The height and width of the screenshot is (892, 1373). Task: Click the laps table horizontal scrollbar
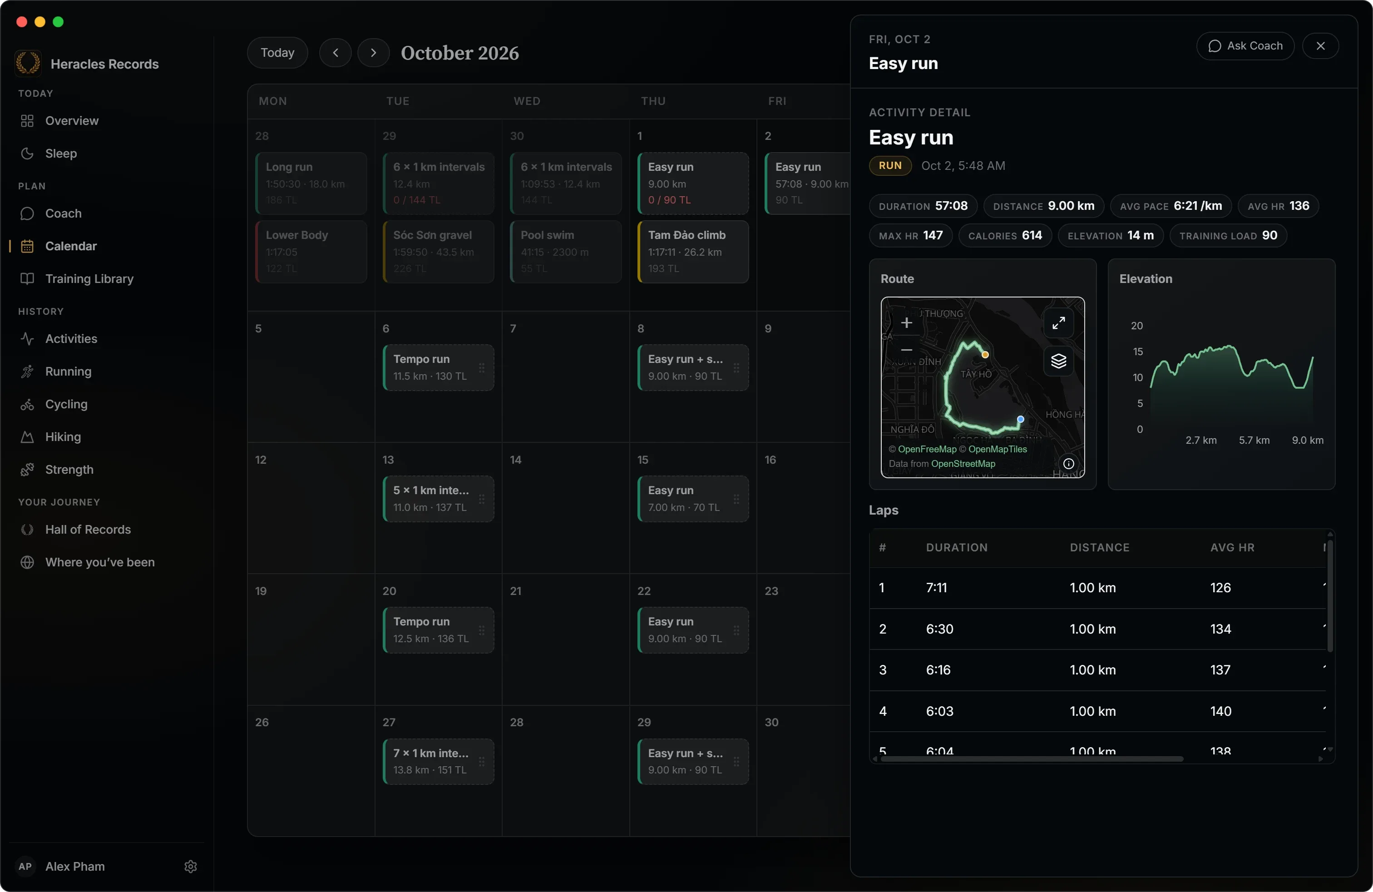pyautogui.click(x=1032, y=759)
